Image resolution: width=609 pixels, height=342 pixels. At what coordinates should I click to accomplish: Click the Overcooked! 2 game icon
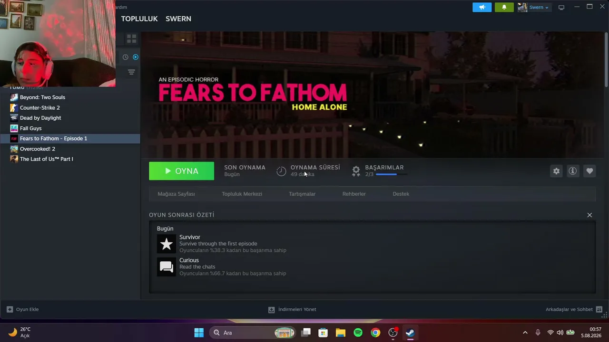point(14,149)
